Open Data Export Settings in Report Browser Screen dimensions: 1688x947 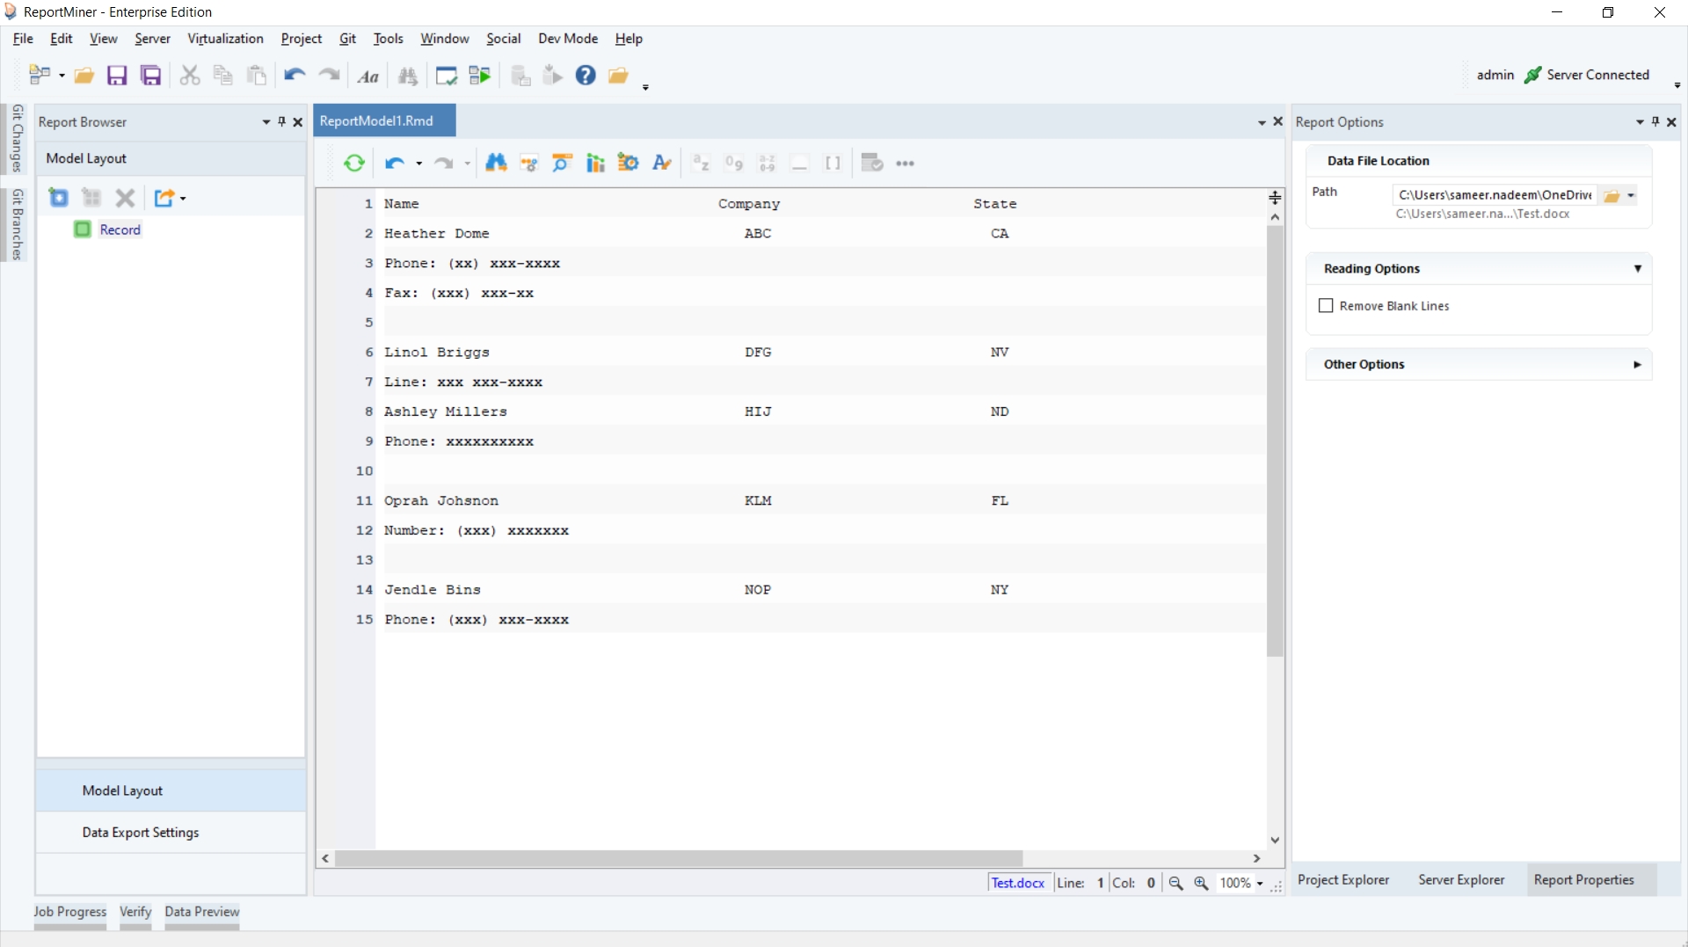coord(141,833)
